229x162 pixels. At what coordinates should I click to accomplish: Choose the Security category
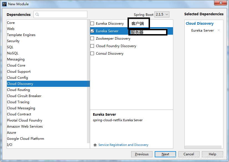click(47, 41)
